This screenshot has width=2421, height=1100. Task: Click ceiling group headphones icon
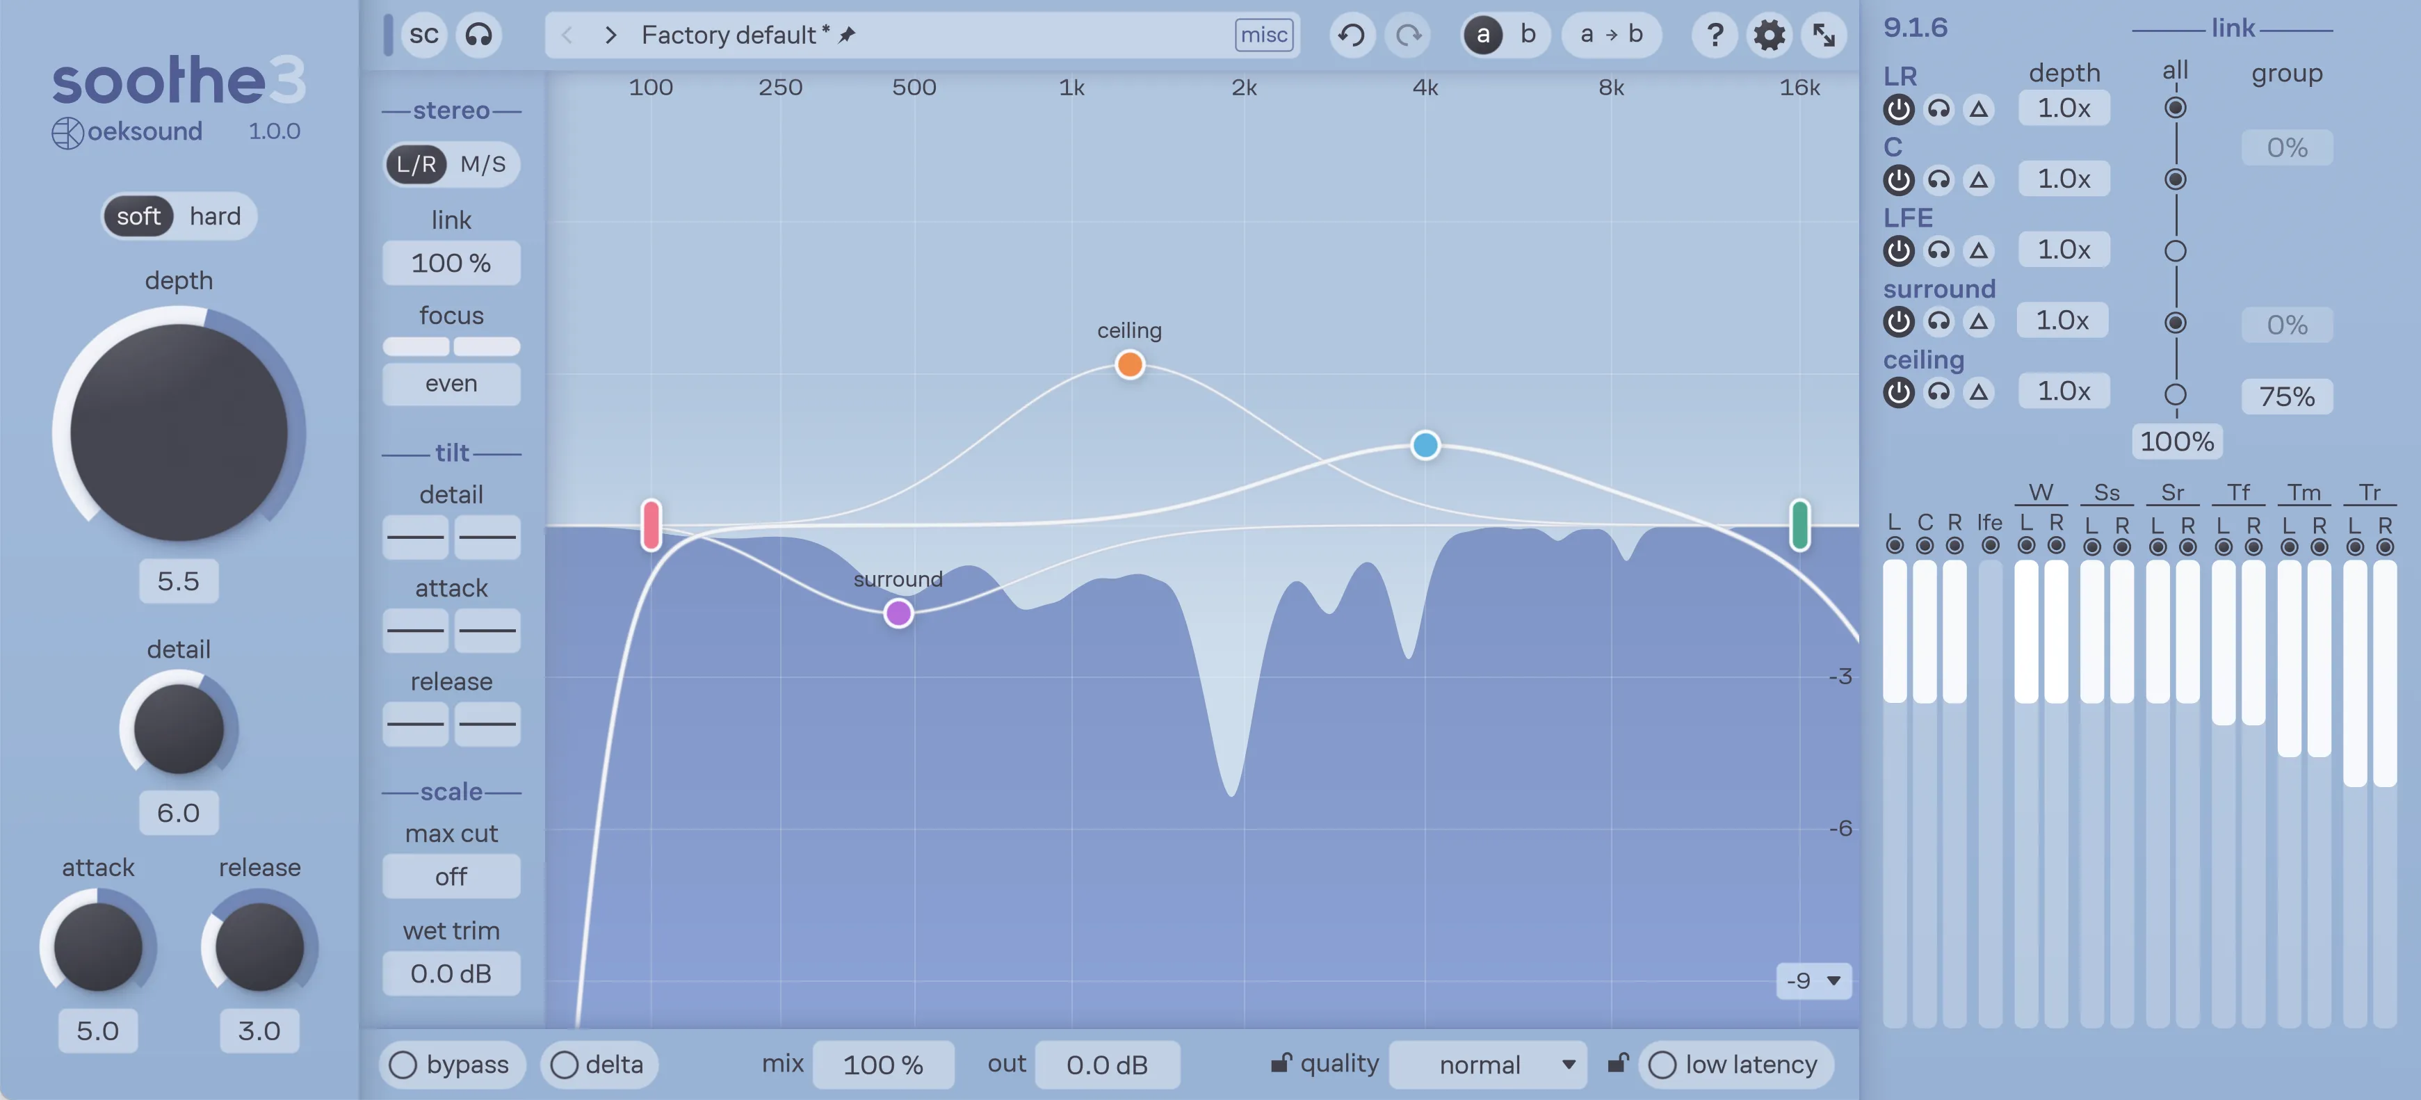point(1939,392)
